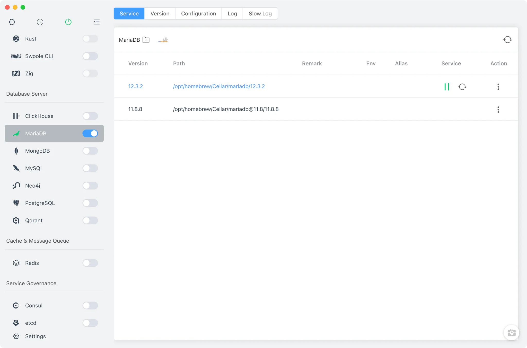Select the Rust sidebar icon
The width and height of the screenshot is (527, 348).
pos(16,39)
